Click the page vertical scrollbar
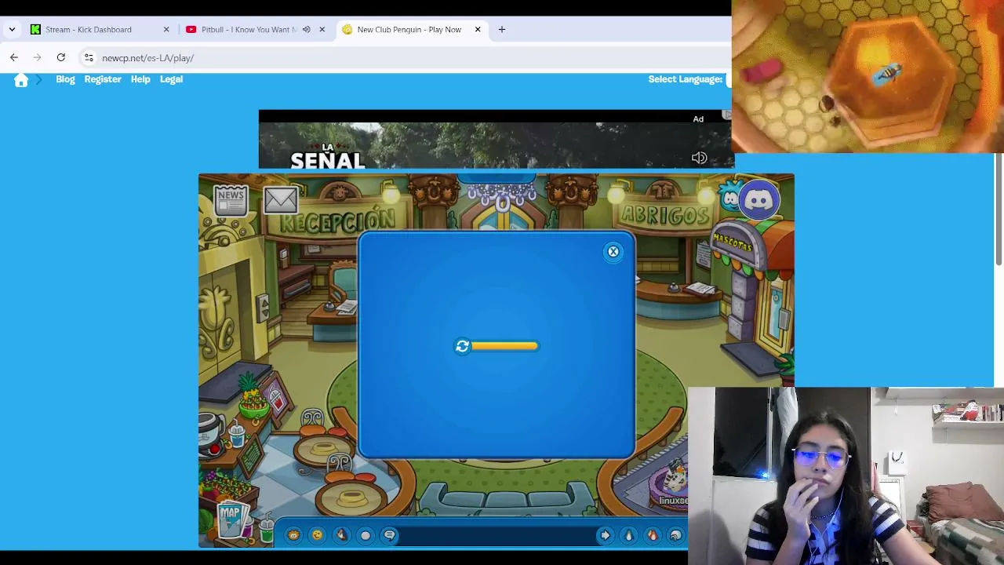Screen dimensions: 1004x565 tap(998, 210)
